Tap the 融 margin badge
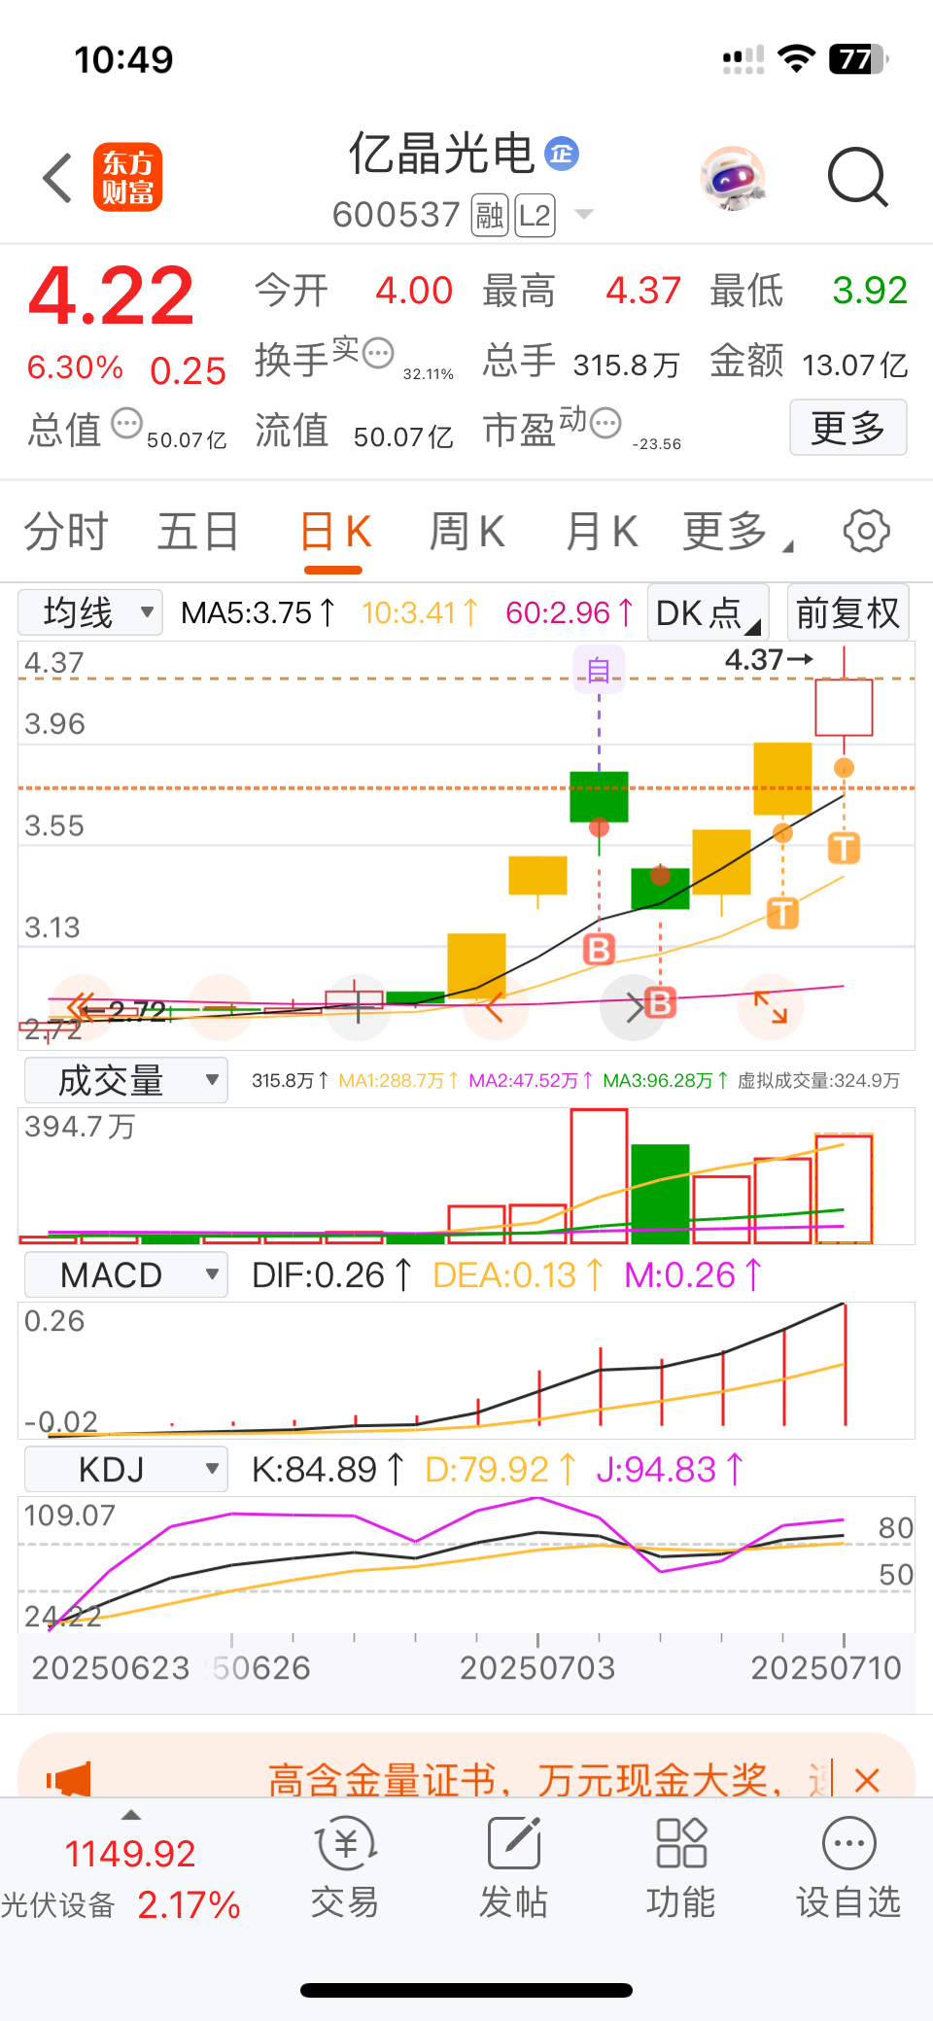The width and height of the screenshot is (933, 2021). (x=490, y=215)
